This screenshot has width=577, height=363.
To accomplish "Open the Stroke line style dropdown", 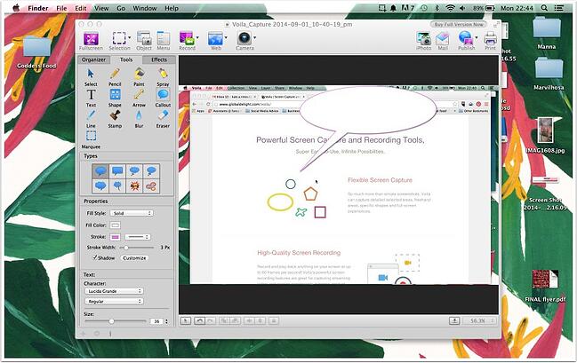I will click(x=137, y=237).
